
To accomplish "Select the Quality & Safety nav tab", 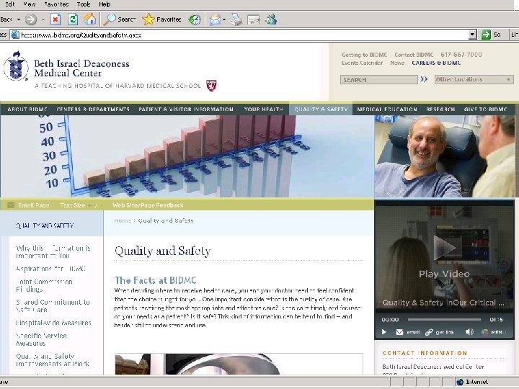I will [x=321, y=109].
